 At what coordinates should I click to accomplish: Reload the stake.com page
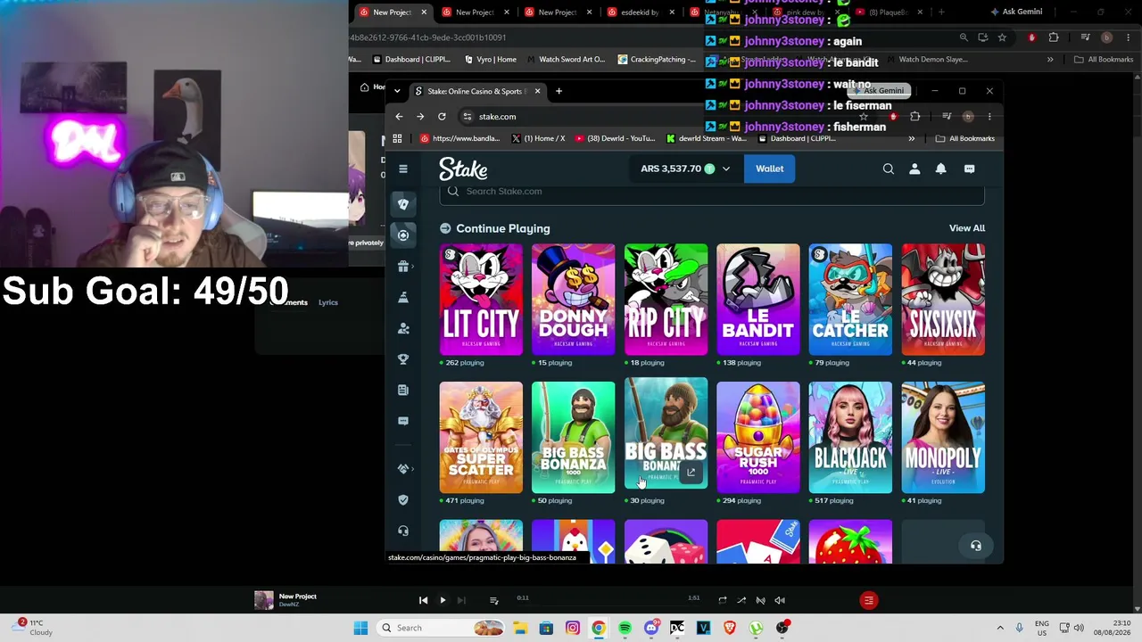[x=442, y=117]
